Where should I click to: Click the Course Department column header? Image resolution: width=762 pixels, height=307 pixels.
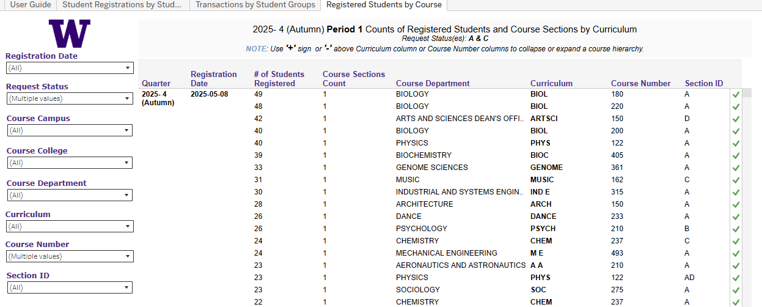[433, 83]
